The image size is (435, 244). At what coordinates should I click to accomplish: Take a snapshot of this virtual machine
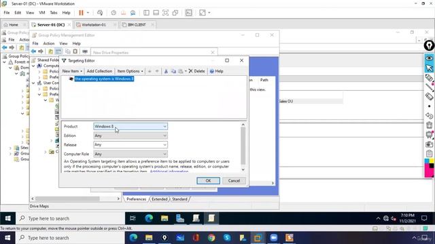tap(114, 13)
